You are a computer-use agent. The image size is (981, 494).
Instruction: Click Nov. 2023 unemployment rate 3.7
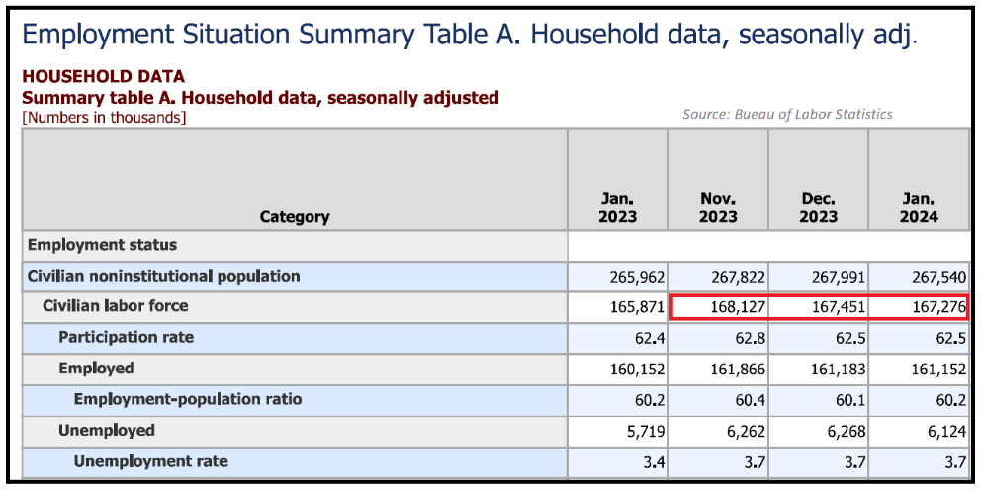coord(755,462)
